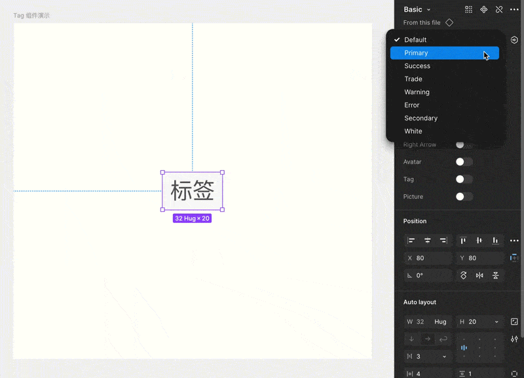Image resolution: width=524 pixels, height=378 pixels.
Task: Choose Warning from variant list
Action: [445, 92]
